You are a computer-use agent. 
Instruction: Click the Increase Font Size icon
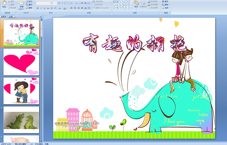pyautogui.click(x=59, y=3)
